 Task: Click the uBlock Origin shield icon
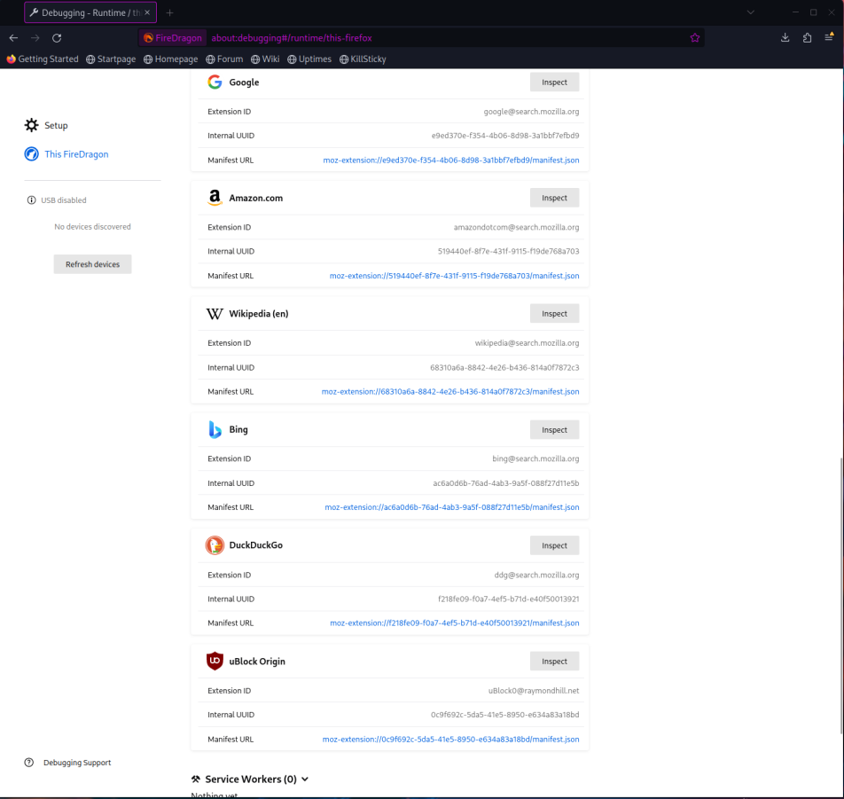[215, 661]
